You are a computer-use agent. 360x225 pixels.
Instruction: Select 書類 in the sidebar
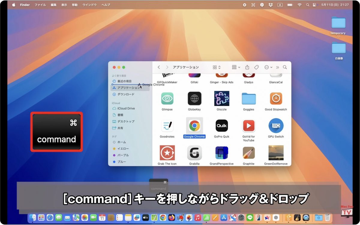click(x=130, y=115)
